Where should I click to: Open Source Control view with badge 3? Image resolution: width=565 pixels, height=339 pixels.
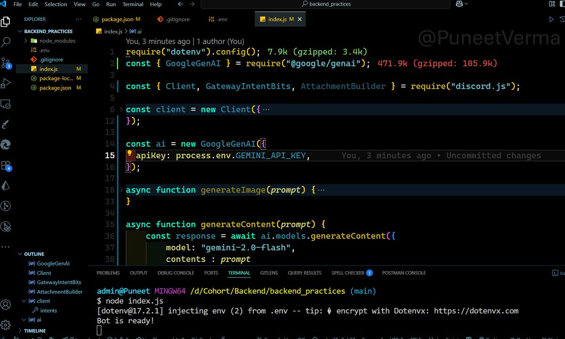[x=6, y=63]
